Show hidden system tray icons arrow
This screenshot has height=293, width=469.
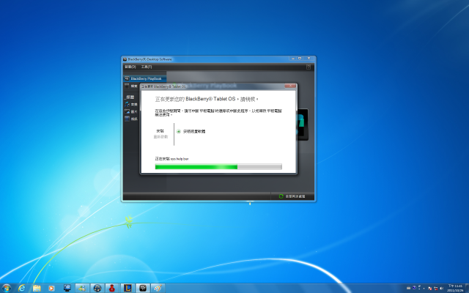(424, 289)
